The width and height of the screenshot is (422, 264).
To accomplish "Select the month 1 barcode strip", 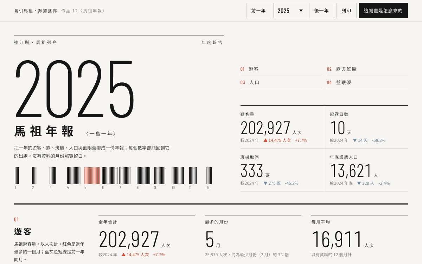I will 17,176.
